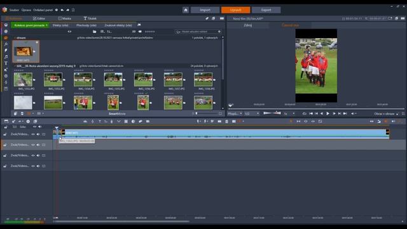The height and width of the screenshot is (229, 407).
Task: Step one frame back in preview
Action: coord(322,113)
